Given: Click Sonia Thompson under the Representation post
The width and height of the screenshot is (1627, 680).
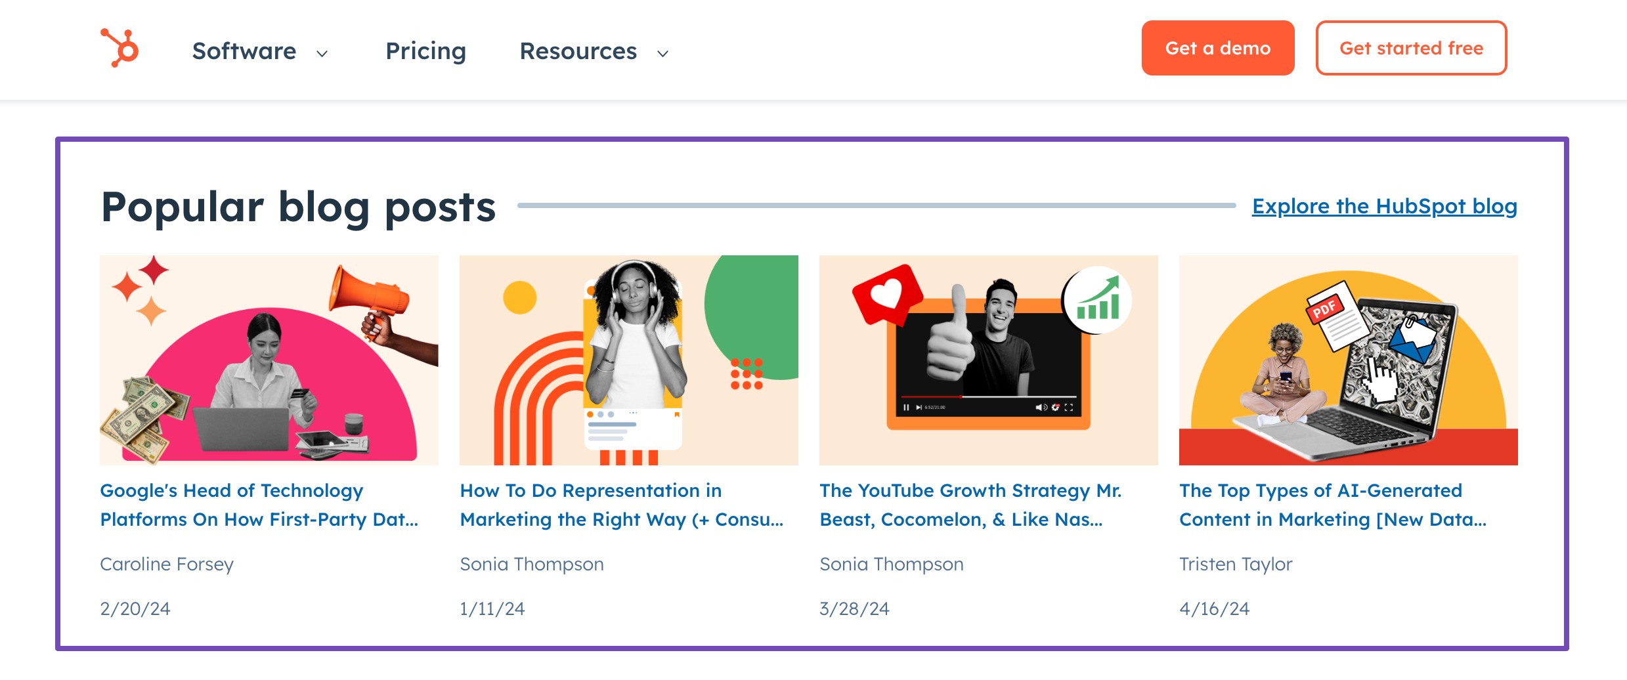Looking at the screenshot, I should click(532, 564).
